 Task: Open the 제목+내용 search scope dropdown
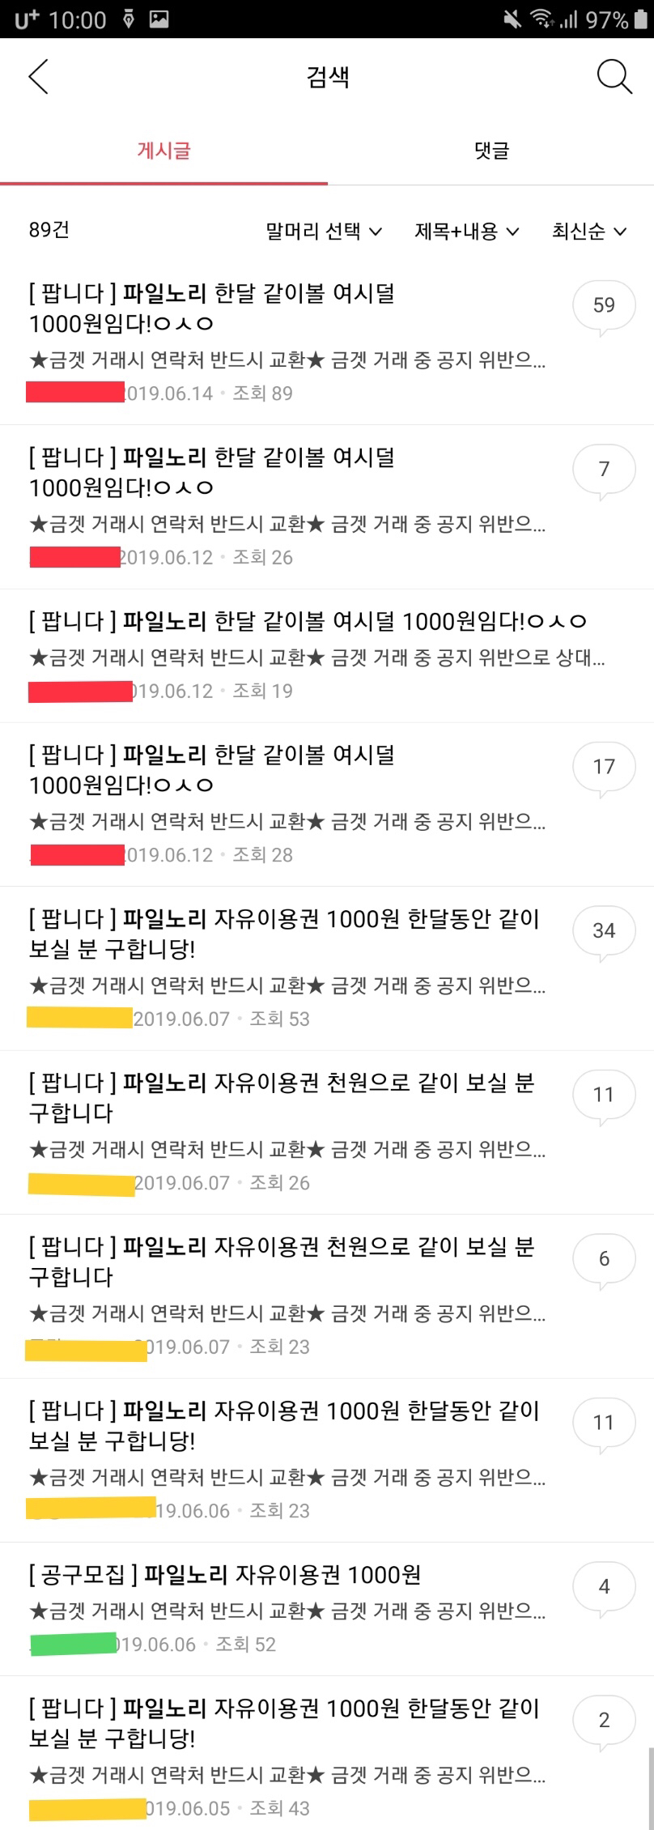coord(467,232)
